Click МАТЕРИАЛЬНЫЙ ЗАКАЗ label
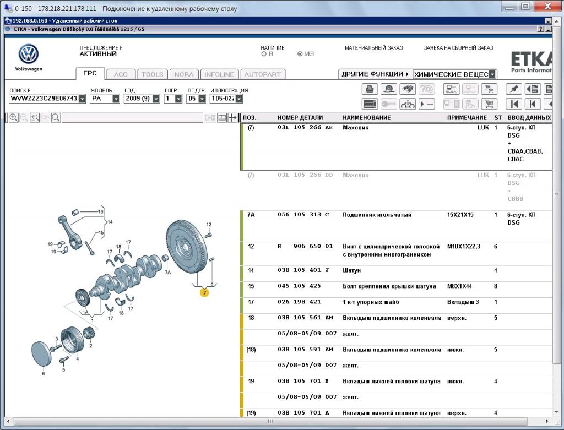Screen dimensions: 564x430 pyautogui.click(x=374, y=48)
